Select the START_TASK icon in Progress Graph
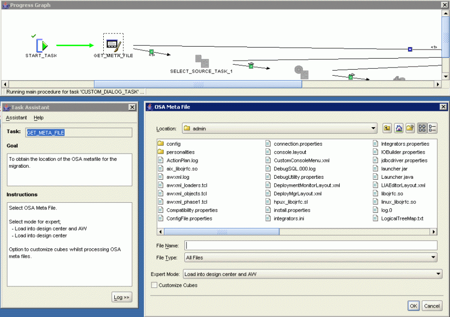The width and height of the screenshot is (450, 317). 41,44
